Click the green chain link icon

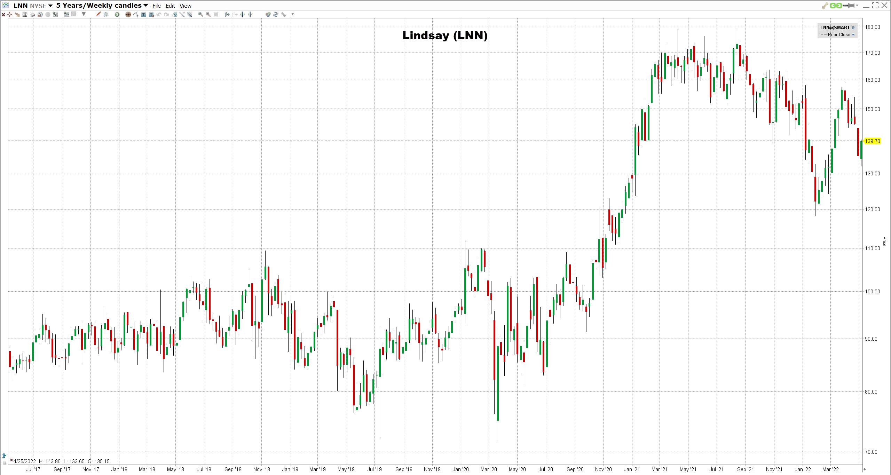tap(835, 5)
